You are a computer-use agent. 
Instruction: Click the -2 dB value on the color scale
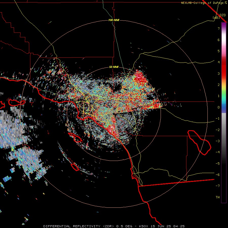tap(218, 130)
